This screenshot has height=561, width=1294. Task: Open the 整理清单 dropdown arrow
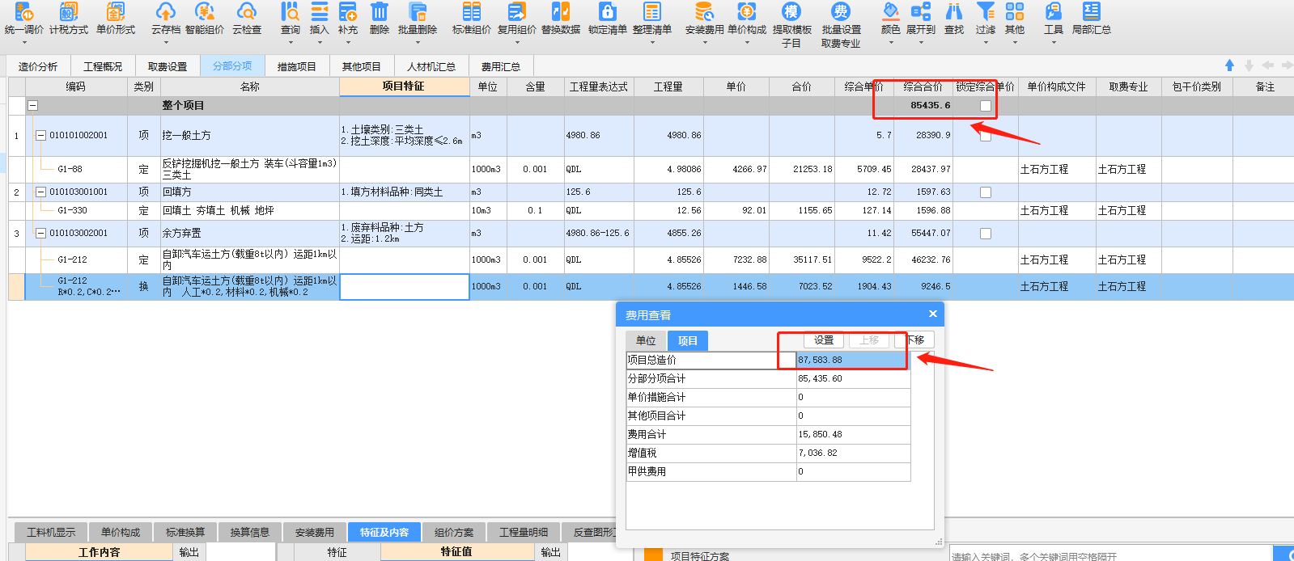click(x=652, y=42)
